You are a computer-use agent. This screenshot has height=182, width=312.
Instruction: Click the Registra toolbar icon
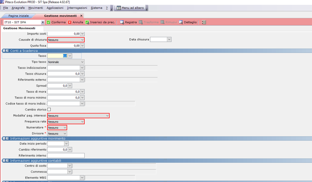pos(122,22)
